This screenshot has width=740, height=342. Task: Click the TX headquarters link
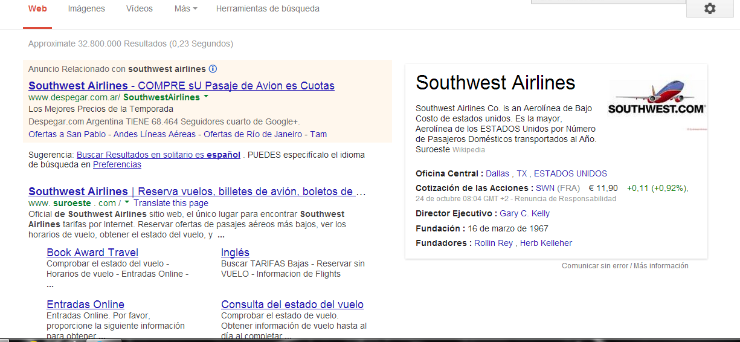(522, 173)
